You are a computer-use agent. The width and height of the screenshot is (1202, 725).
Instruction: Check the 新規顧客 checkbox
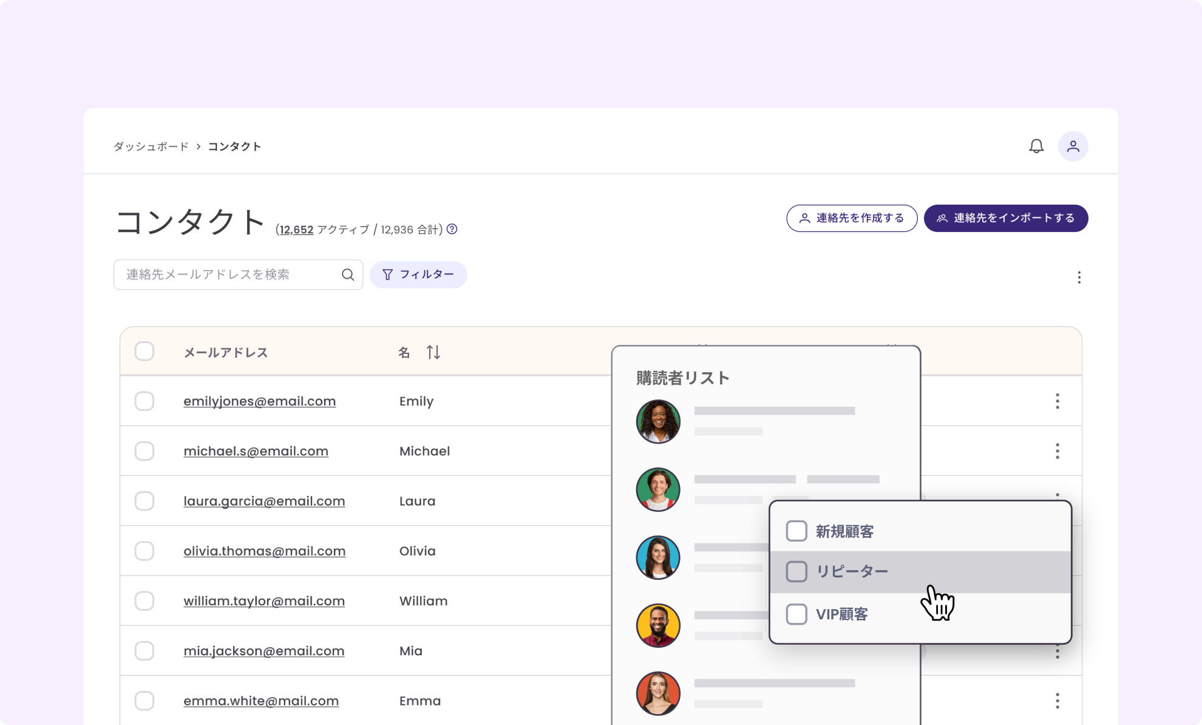(x=796, y=531)
